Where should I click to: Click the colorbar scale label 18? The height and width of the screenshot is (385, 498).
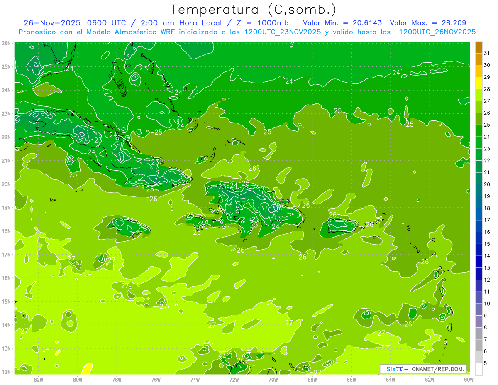click(x=487, y=208)
